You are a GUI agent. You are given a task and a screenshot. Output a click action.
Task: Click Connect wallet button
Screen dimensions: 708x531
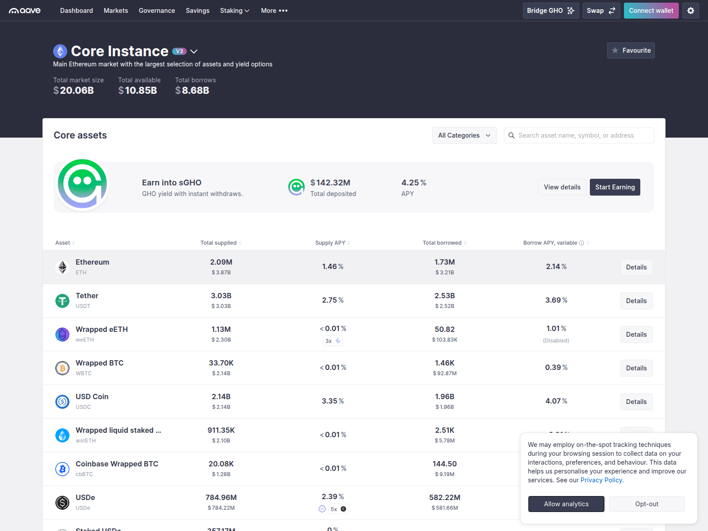tap(651, 11)
